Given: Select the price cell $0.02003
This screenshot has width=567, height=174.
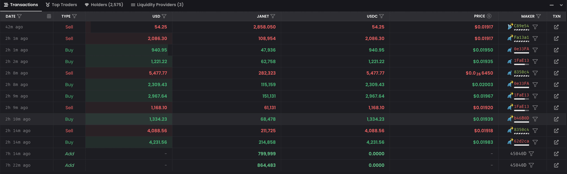Looking at the screenshot, I should (x=482, y=85).
